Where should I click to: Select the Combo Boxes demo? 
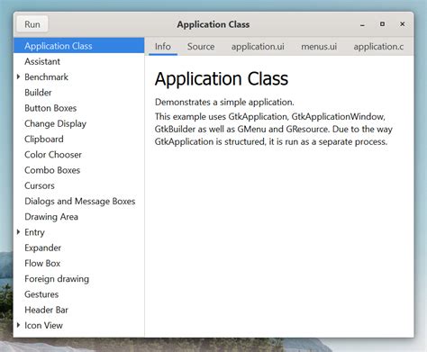78,170
